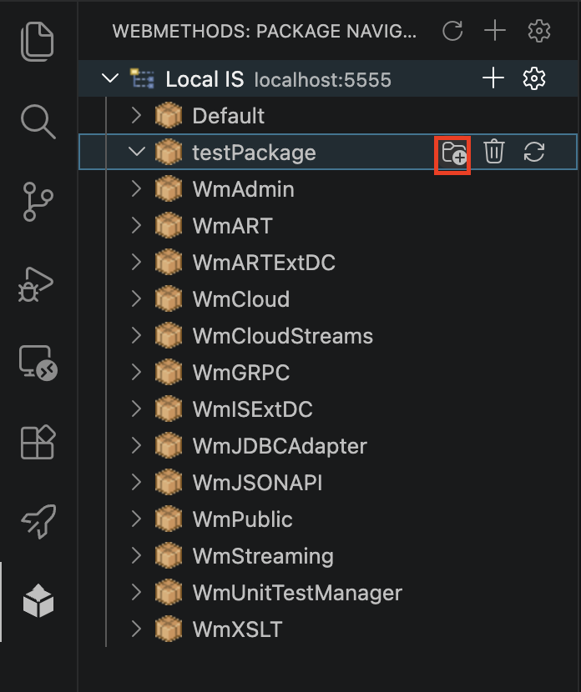Click plus icon in Package Navigator header
Image resolution: width=581 pixels, height=692 pixels.
[495, 31]
